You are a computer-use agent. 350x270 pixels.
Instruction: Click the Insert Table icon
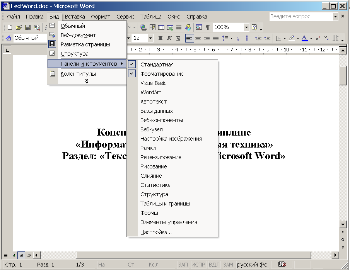click(x=161, y=27)
